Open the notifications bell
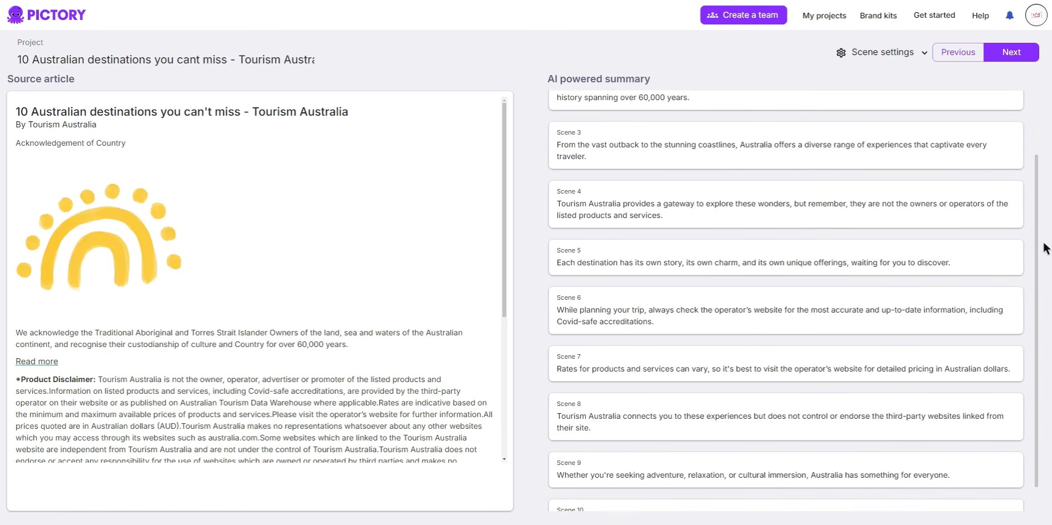1052x525 pixels. tap(1010, 15)
